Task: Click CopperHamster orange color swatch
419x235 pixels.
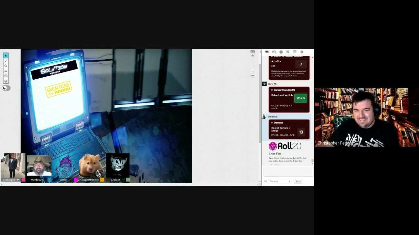Action: [102, 180]
